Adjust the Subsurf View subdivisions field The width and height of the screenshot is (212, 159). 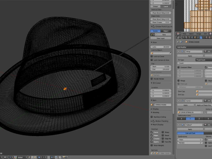(190, 140)
